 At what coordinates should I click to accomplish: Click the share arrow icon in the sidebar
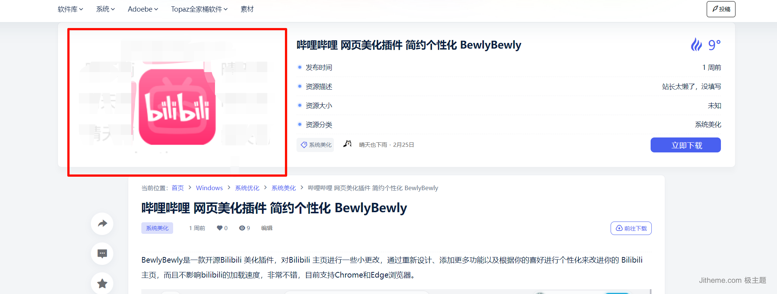click(102, 223)
